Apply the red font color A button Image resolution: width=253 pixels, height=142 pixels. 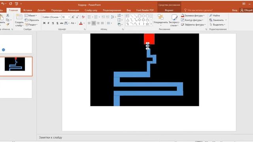[81, 23]
